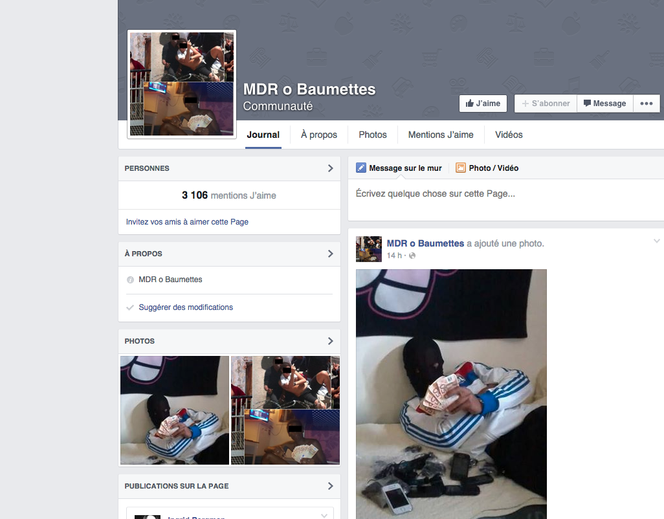Click the pencil icon for wall message

click(360, 168)
